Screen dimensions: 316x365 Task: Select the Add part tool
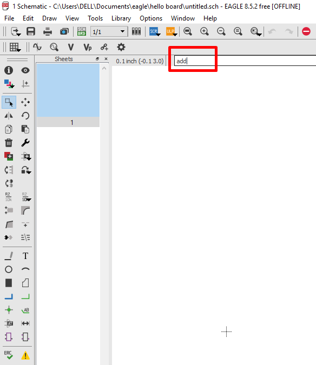click(9, 156)
